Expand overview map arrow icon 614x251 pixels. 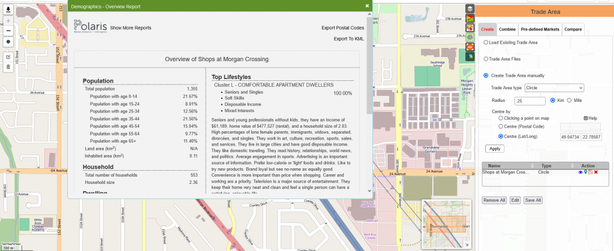pos(466,245)
